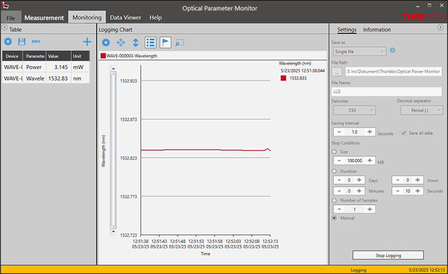Switch to the Data Viewer tab
Screen dimensions: 448x274
click(x=125, y=17)
